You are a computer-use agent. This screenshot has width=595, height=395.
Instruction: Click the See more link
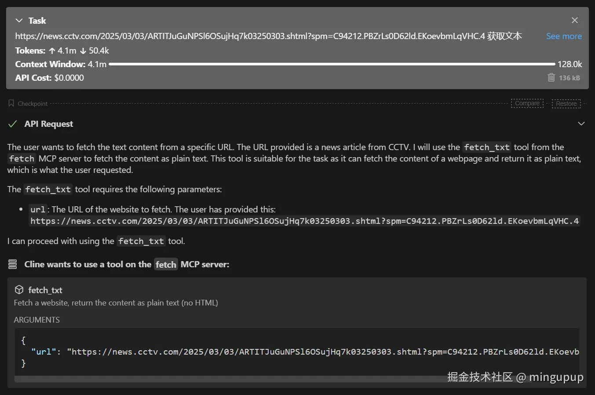[x=564, y=36]
